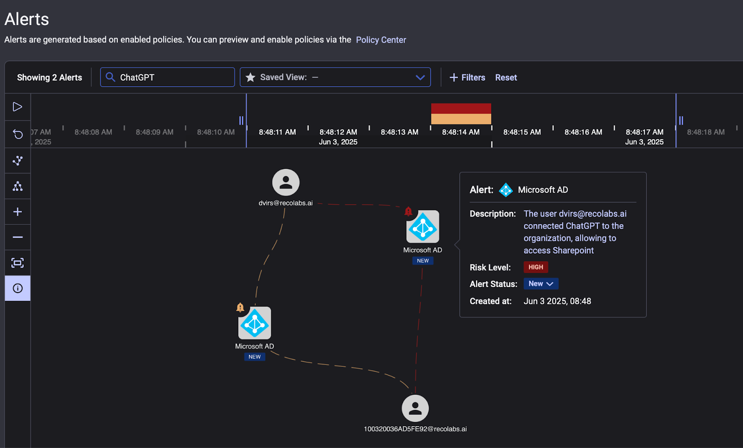Select the graph layout icon in sidebar
Image resolution: width=743 pixels, height=448 pixels.
coord(18,160)
